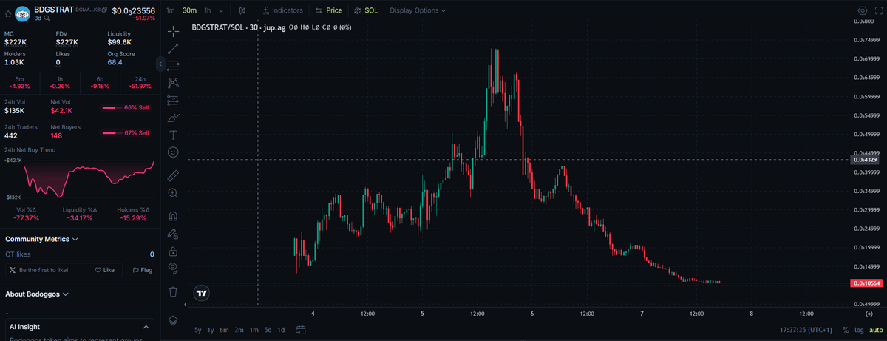Expand the About Bododoggos section
887x341 pixels.
(37, 294)
